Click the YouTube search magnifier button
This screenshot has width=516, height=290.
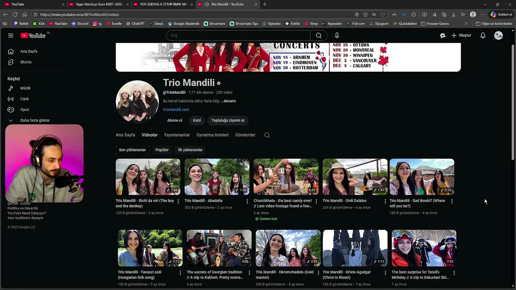[x=318, y=35]
